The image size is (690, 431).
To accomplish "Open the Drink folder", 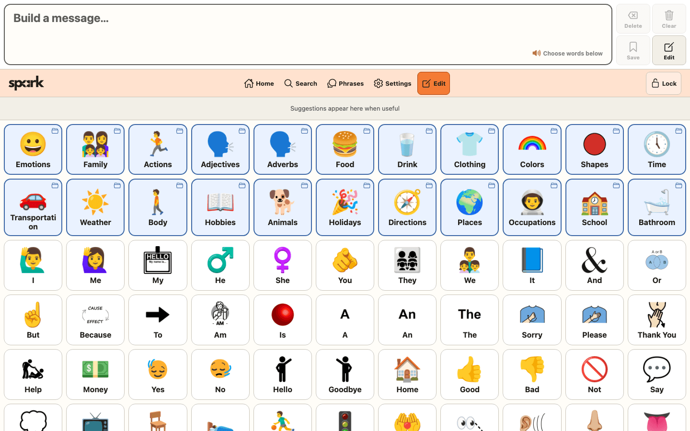I will click(x=407, y=149).
